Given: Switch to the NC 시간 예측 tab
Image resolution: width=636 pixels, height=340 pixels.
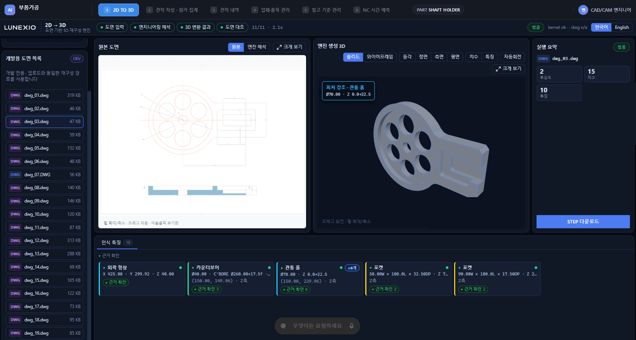Looking at the screenshot, I should point(371,10).
